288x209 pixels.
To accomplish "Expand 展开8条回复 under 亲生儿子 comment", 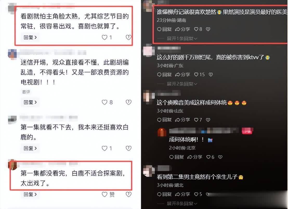I will tap(182, 204).
